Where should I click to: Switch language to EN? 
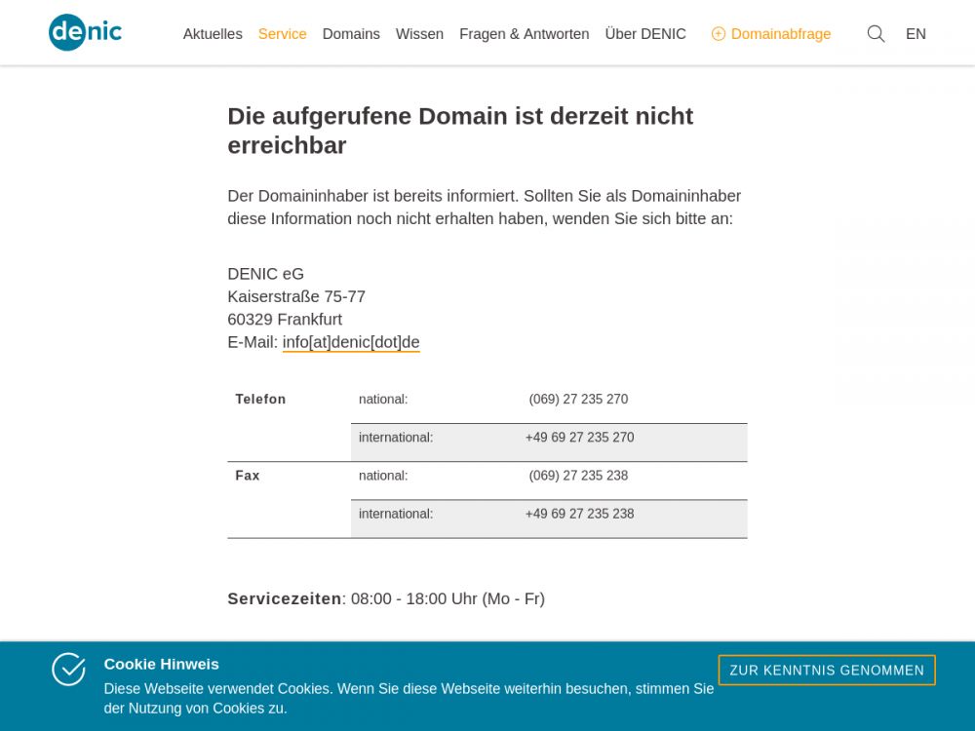916,34
